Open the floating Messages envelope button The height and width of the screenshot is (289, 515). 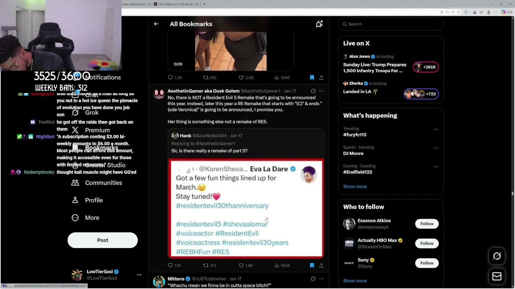point(497,277)
